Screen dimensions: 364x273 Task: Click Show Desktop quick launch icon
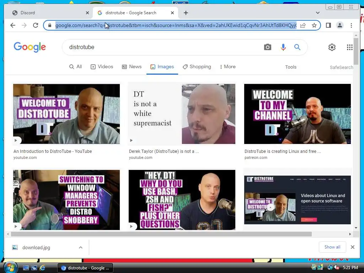tap(26, 268)
